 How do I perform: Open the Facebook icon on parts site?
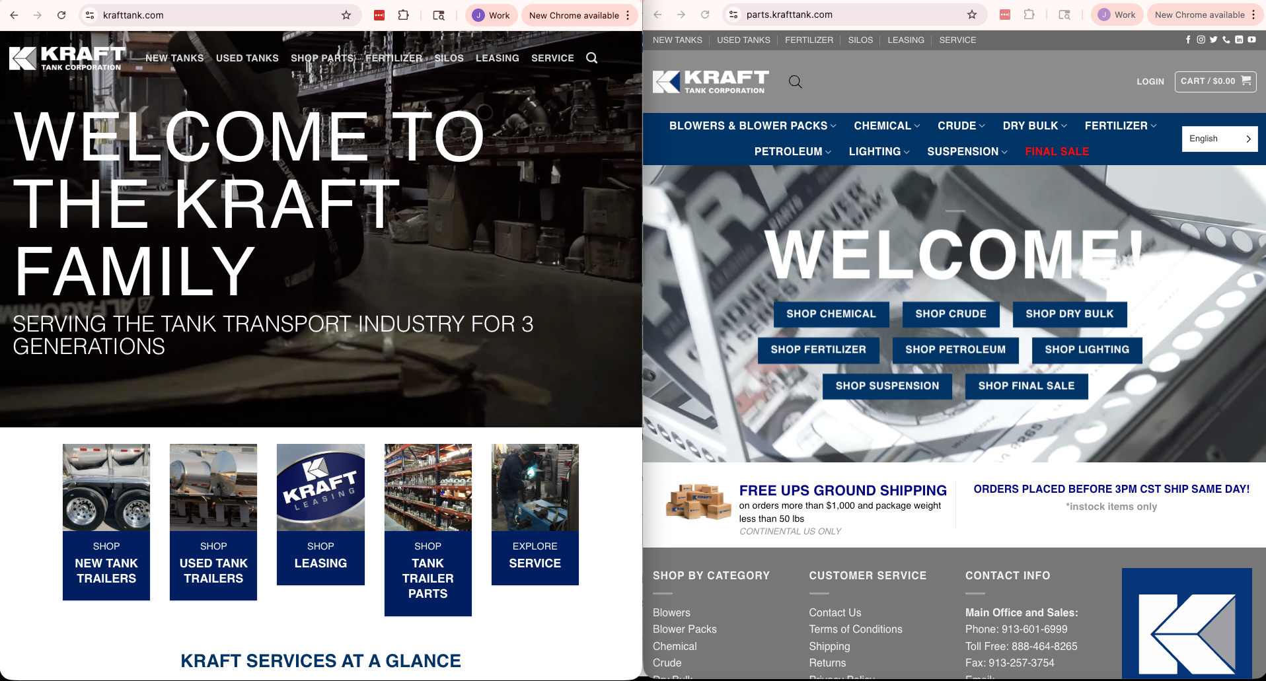click(x=1188, y=40)
